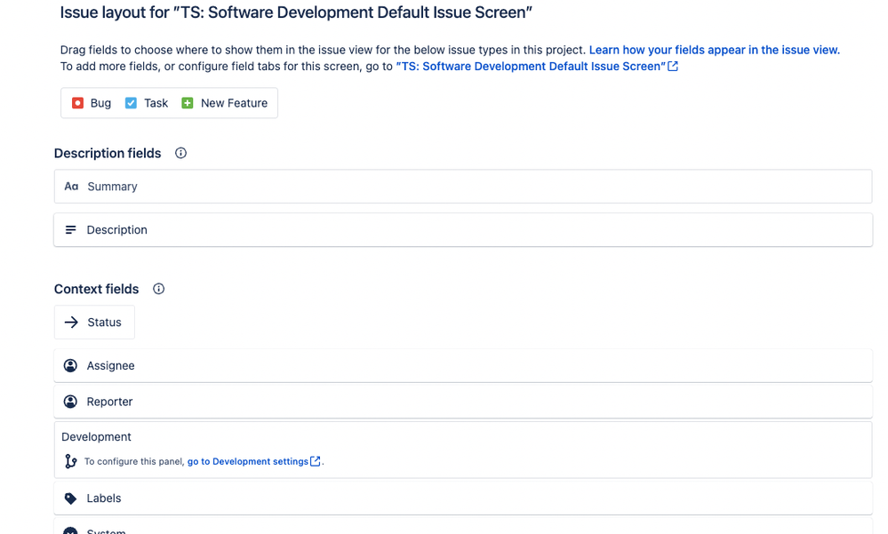Open TS: Software Development Default Issue Screen link
This screenshot has height=534, width=888.
(531, 67)
